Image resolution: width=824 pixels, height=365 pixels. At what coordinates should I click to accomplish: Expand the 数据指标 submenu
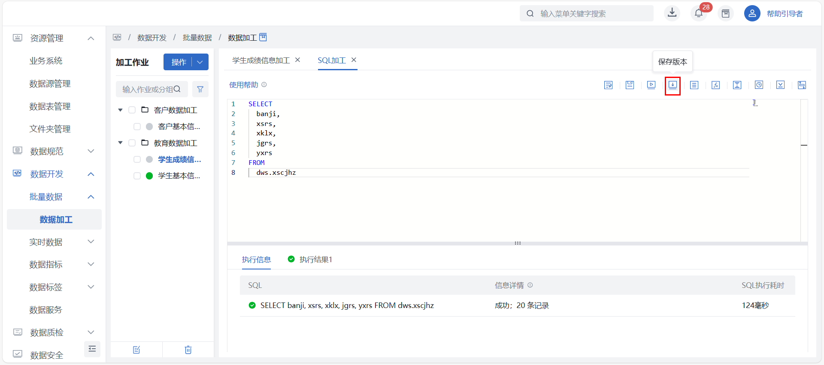click(91, 264)
